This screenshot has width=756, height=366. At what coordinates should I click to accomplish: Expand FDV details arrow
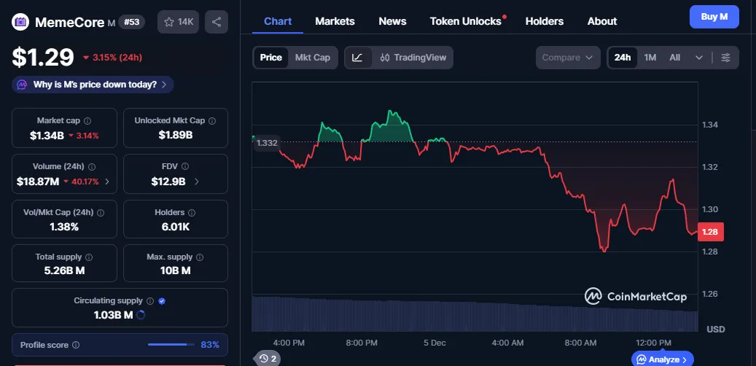196,182
